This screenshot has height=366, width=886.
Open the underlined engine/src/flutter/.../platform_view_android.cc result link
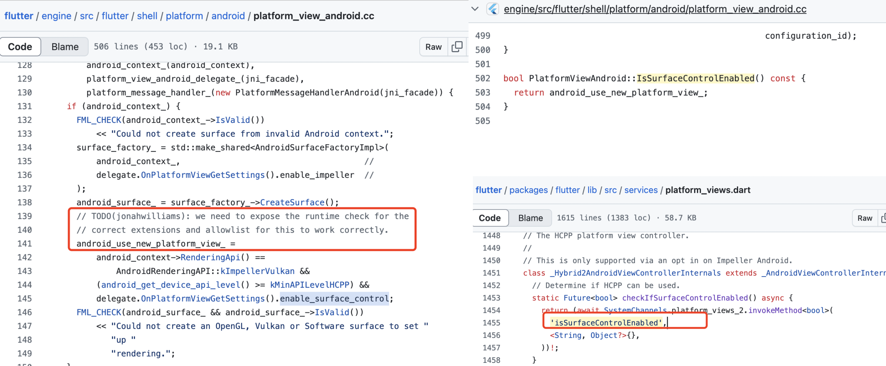point(655,9)
